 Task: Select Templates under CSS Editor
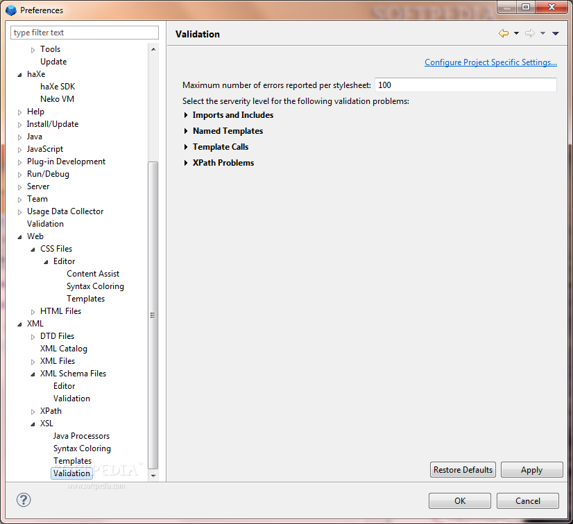pyautogui.click(x=85, y=299)
